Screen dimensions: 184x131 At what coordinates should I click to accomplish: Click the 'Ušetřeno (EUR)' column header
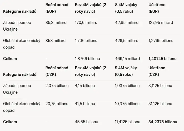[x=157, y=8]
